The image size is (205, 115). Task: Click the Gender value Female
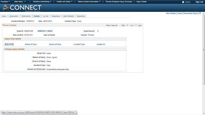click(91, 35)
